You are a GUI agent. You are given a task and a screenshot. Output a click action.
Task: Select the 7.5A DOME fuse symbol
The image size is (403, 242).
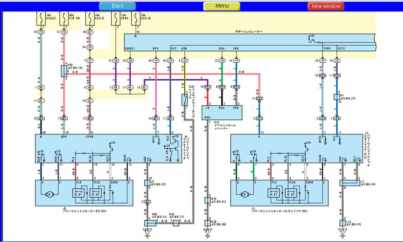(116, 18)
